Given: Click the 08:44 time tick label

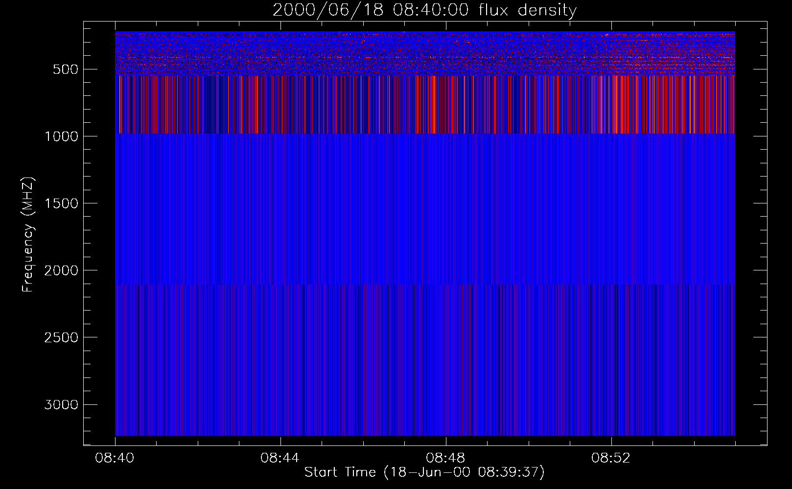Looking at the screenshot, I should pyautogui.click(x=280, y=458).
